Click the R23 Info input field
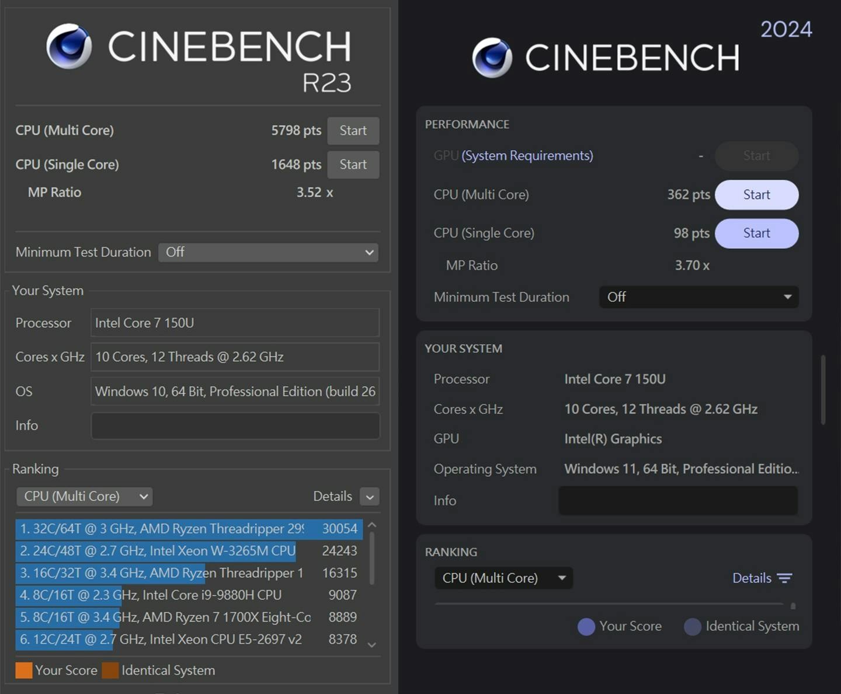 point(235,426)
